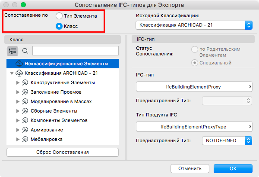Screen dimensions: 259x177
Task: Open the IfcBuildingElementProxy type menu
Action: pos(194,87)
